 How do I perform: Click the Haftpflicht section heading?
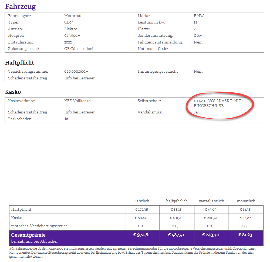[x=19, y=63]
